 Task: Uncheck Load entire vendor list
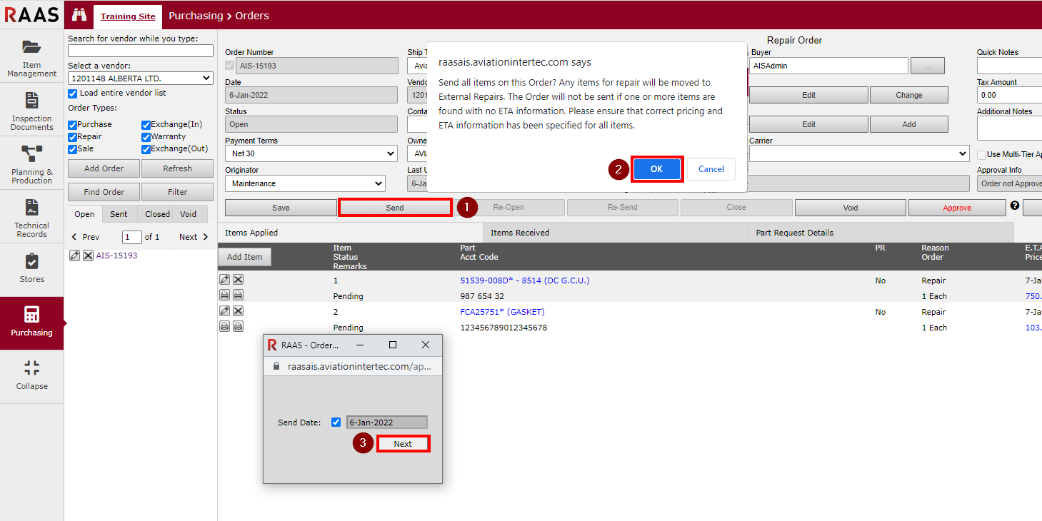click(x=72, y=93)
